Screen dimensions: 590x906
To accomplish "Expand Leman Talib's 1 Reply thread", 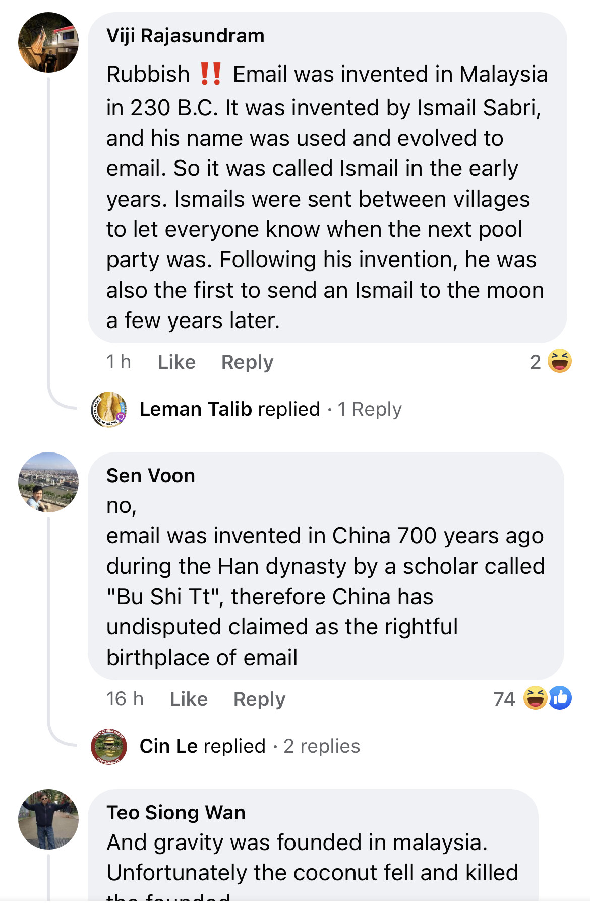I will click(369, 409).
